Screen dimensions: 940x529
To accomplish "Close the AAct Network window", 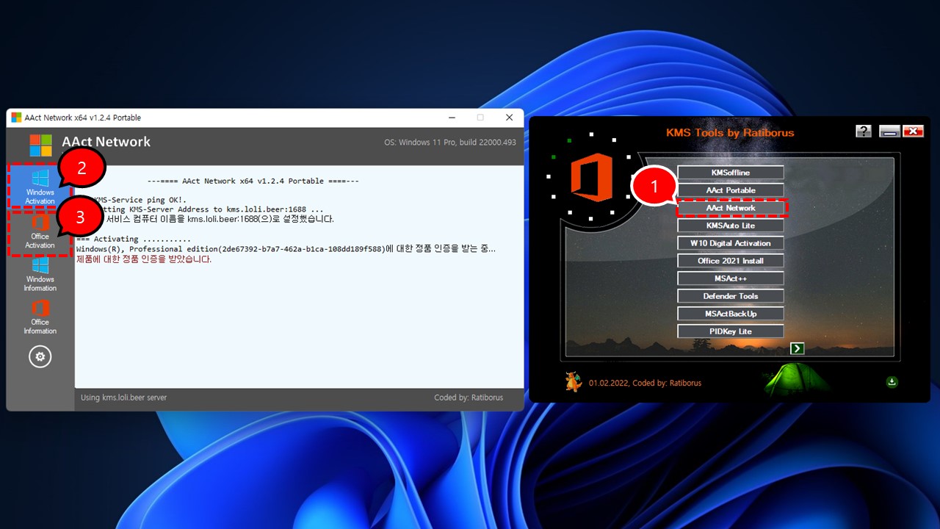I will [x=509, y=118].
